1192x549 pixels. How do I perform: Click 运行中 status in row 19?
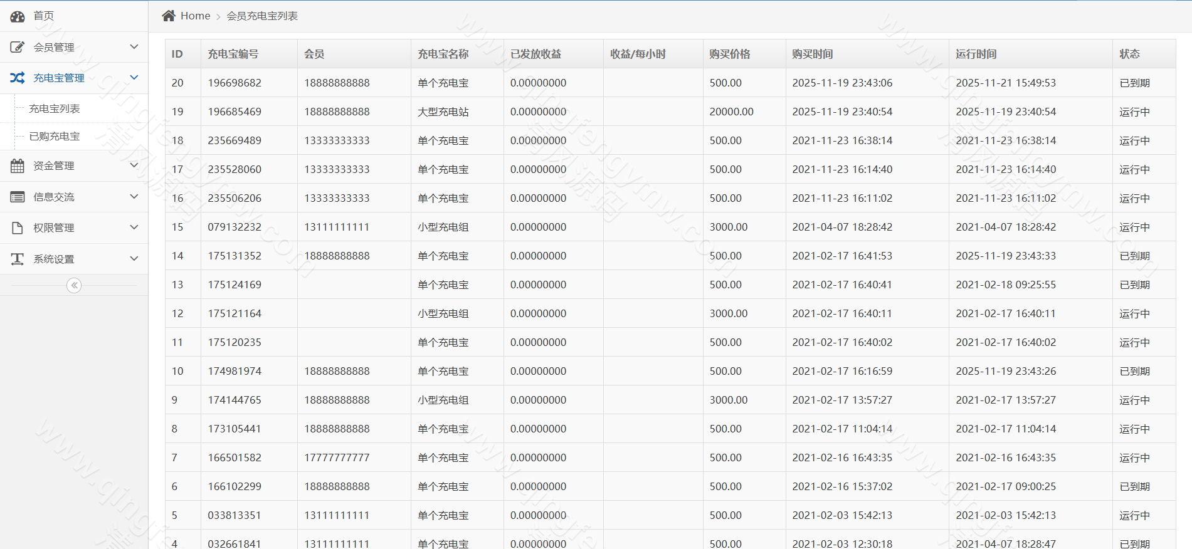click(1135, 112)
